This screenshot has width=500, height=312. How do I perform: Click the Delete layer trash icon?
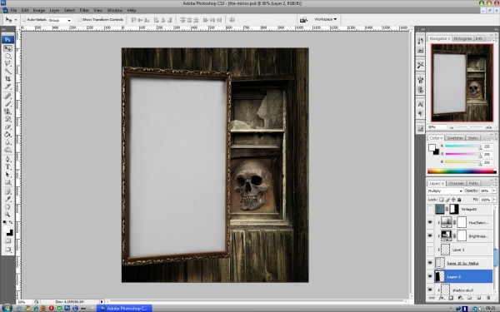pos(488,298)
